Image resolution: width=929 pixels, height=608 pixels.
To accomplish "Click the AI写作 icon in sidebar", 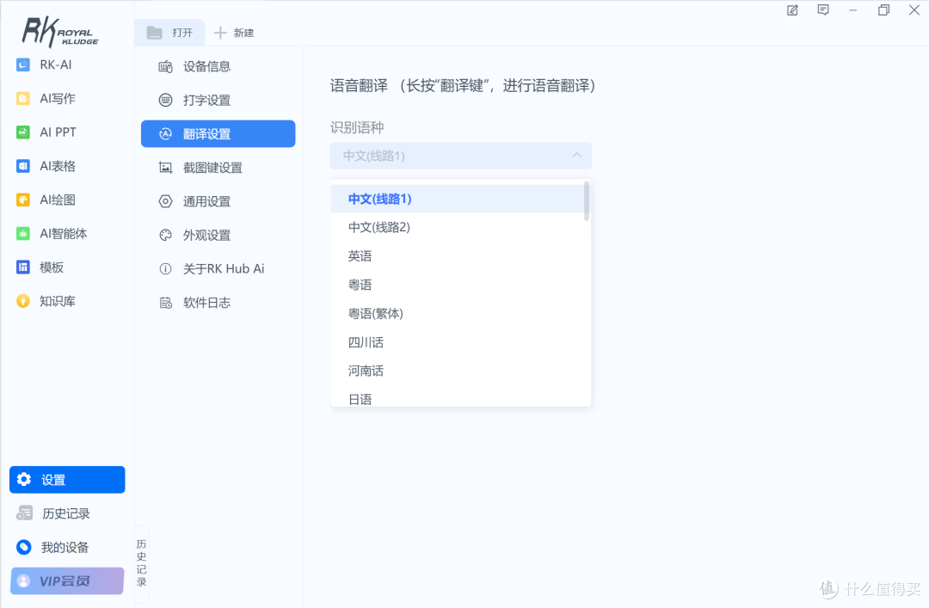I will [22, 98].
